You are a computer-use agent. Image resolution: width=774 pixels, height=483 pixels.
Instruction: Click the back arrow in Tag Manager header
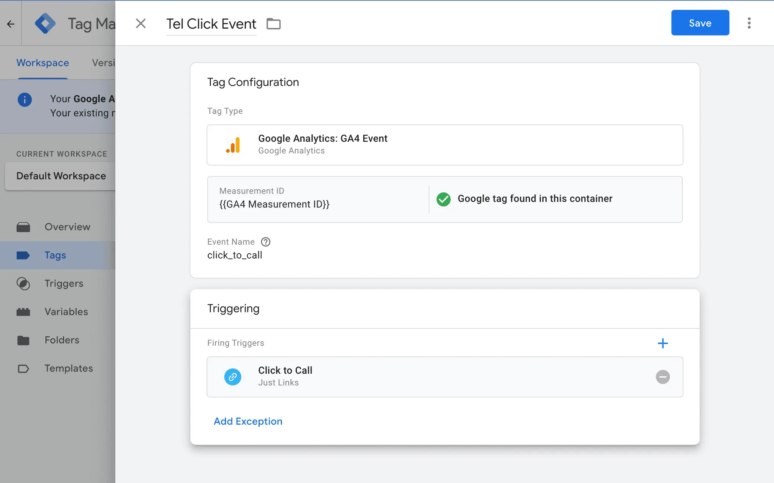click(x=11, y=24)
